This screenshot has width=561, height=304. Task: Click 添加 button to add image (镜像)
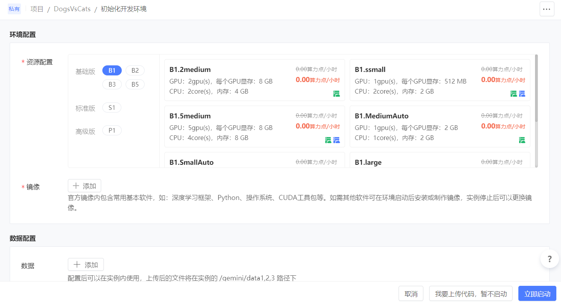[x=85, y=186]
